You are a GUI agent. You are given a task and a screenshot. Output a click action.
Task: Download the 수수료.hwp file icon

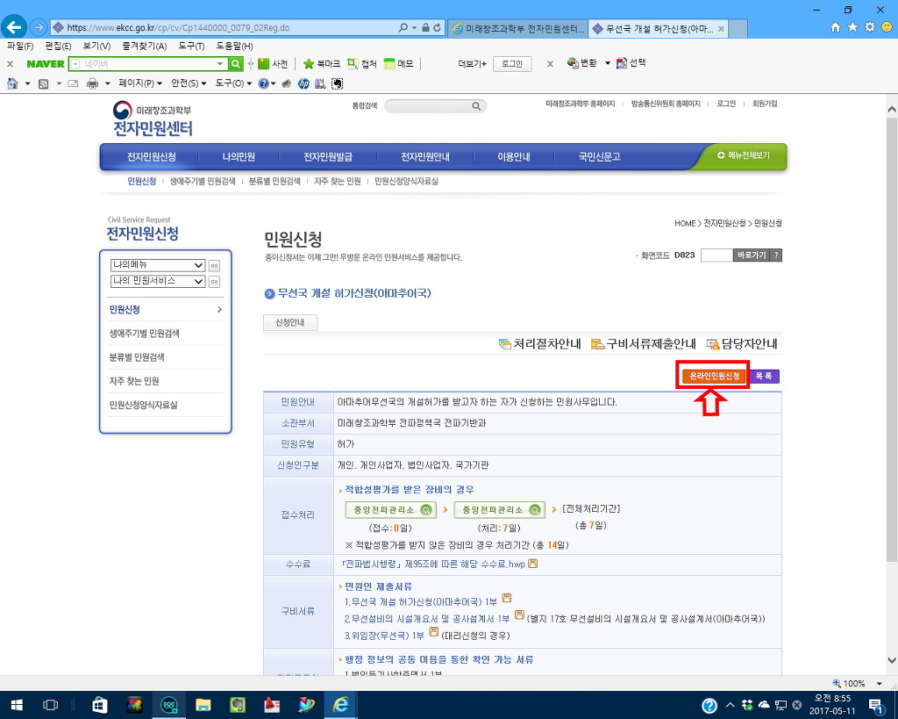pos(532,564)
